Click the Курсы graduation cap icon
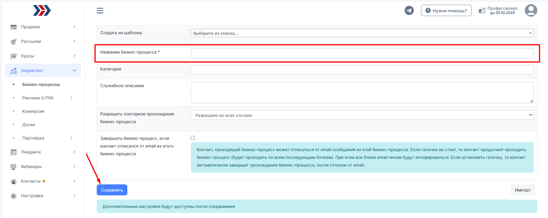Image resolution: width=548 pixels, height=218 pixels. [x=13, y=56]
